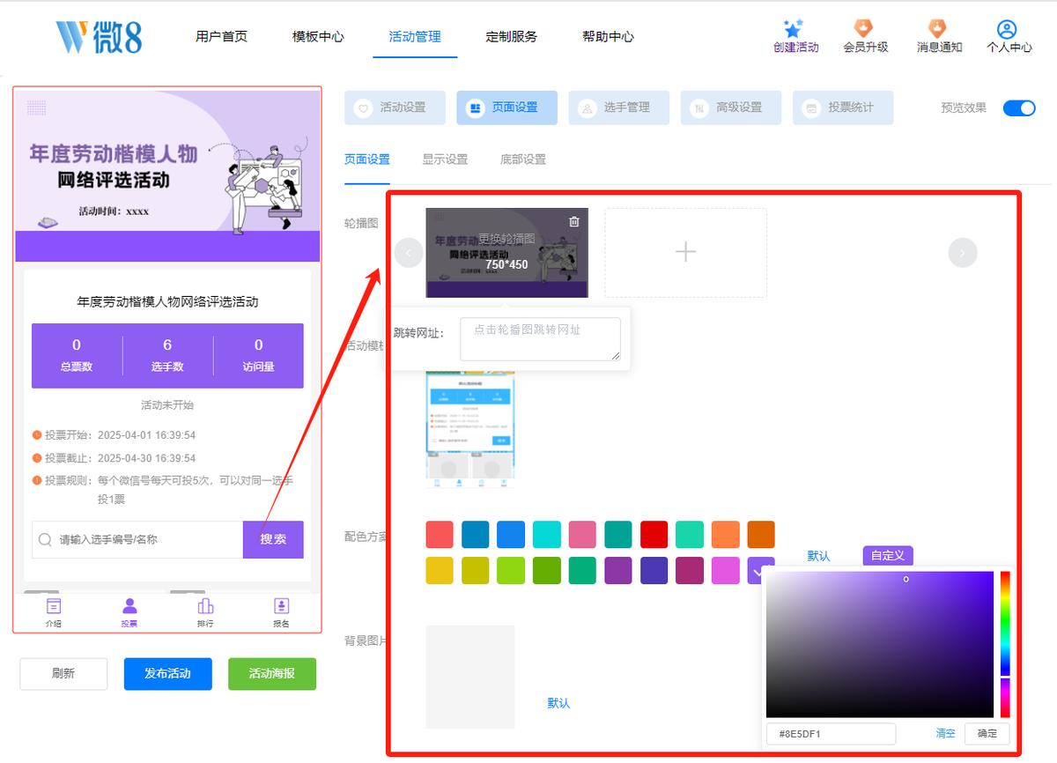The height and width of the screenshot is (763, 1057).
Task: Click the 刷新 button
Action: (63, 674)
